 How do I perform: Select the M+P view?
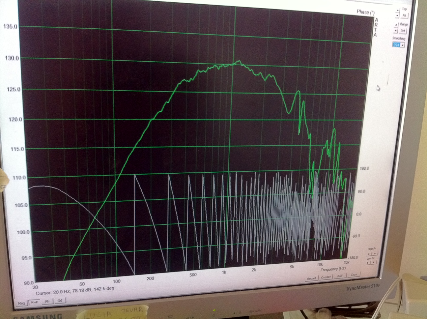[x=34, y=302]
